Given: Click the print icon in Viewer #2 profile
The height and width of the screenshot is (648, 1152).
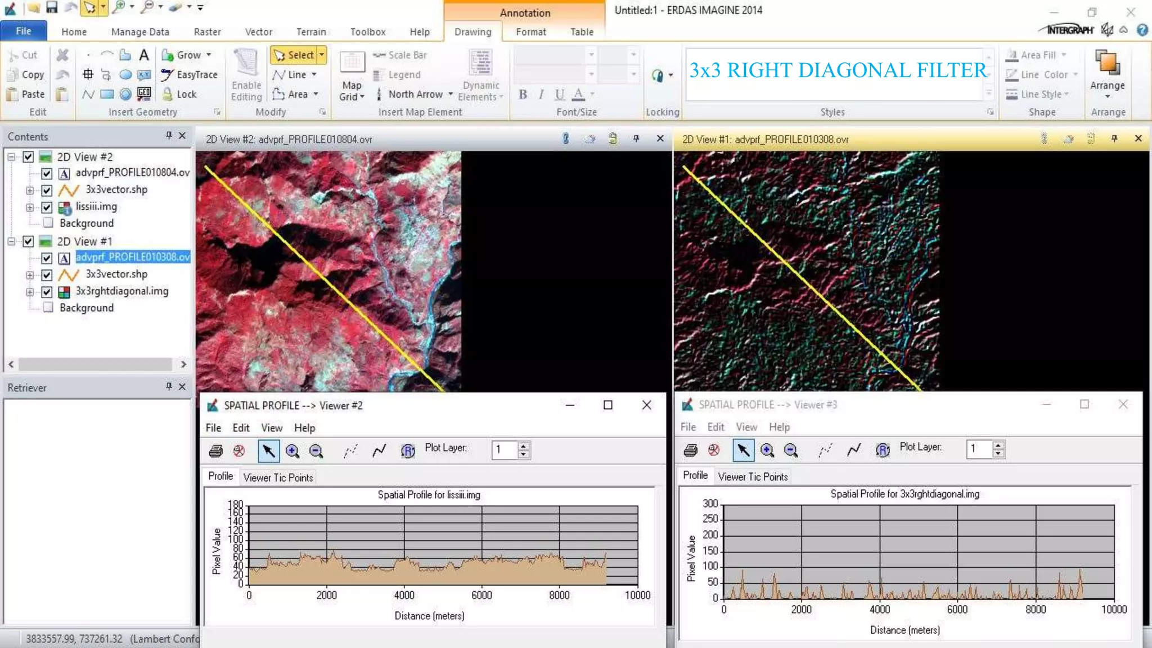Looking at the screenshot, I should (x=215, y=451).
